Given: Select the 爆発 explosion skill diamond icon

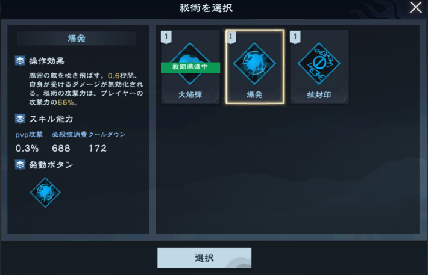Looking at the screenshot, I should (x=254, y=63).
